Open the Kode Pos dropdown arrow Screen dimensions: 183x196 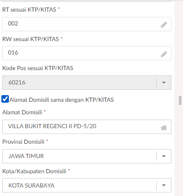164,83
